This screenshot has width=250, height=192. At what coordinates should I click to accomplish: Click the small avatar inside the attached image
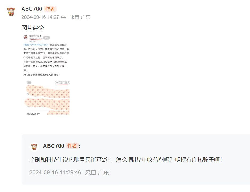(26, 37)
